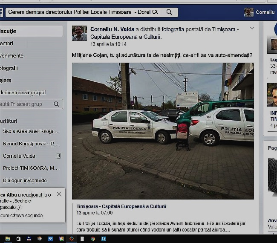Close the reaction notification popup
This screenshot has height=243, width=277.
coord(59,194)
